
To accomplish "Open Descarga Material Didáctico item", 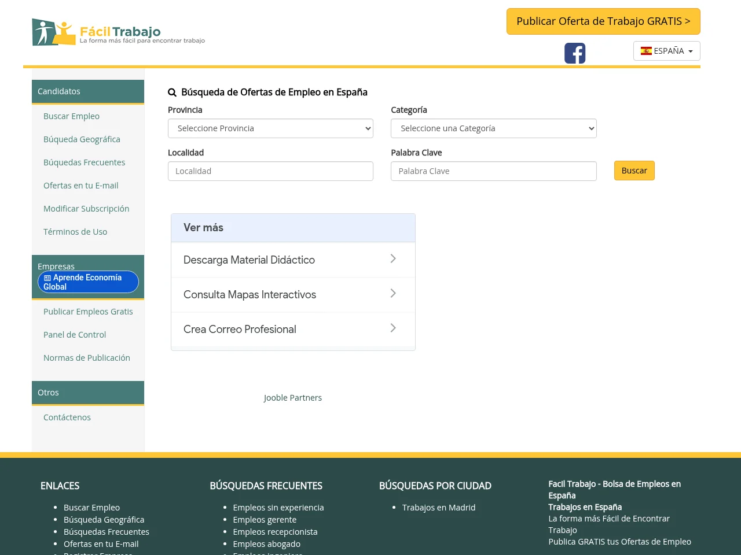I will tap(293, 260).
